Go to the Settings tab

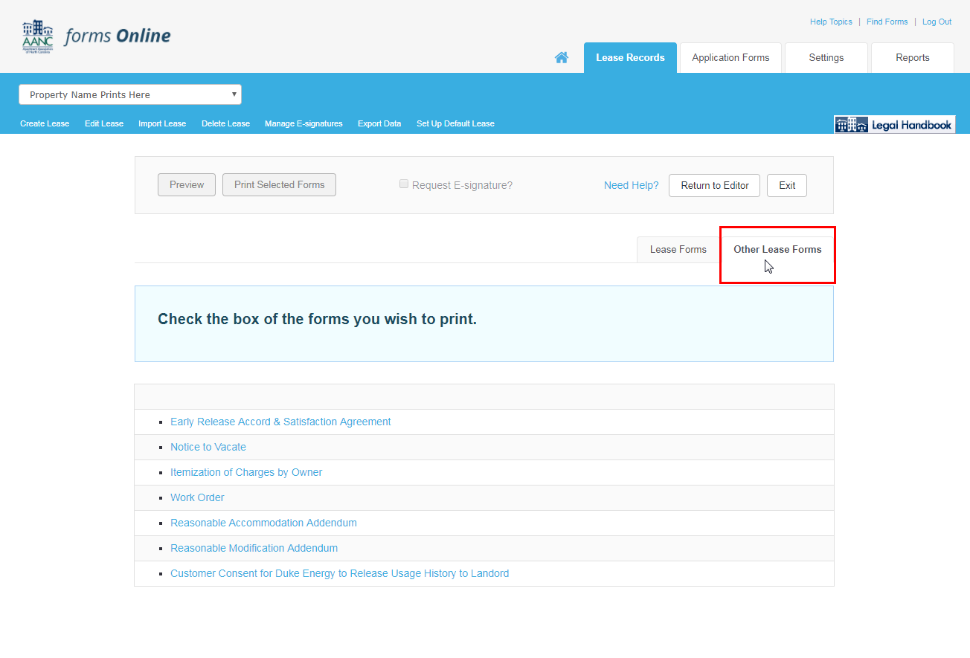click(826, 58)
